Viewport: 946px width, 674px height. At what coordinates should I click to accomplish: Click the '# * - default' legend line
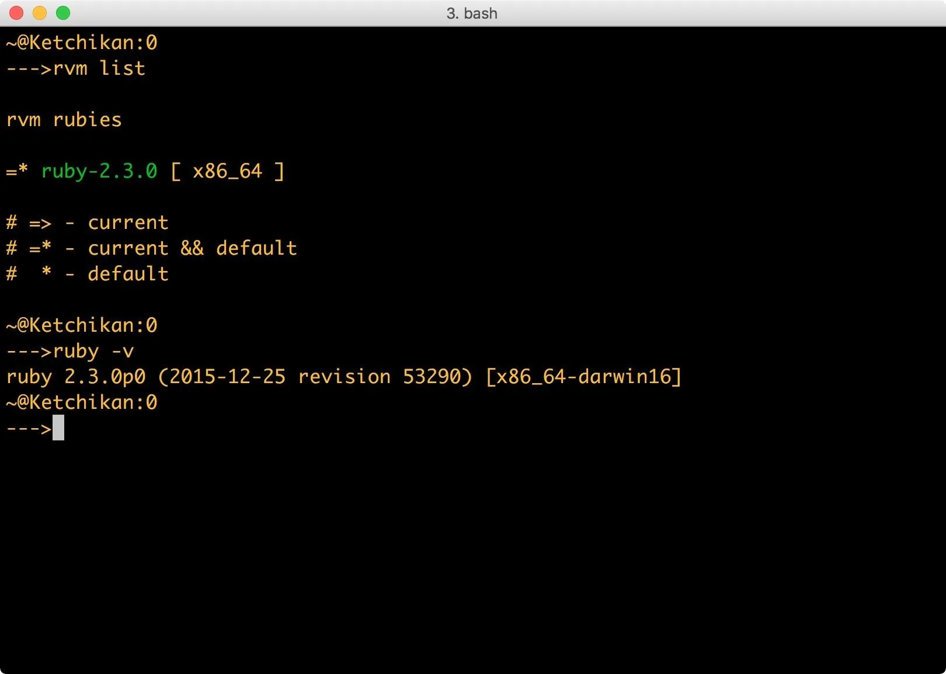point(87,274)
